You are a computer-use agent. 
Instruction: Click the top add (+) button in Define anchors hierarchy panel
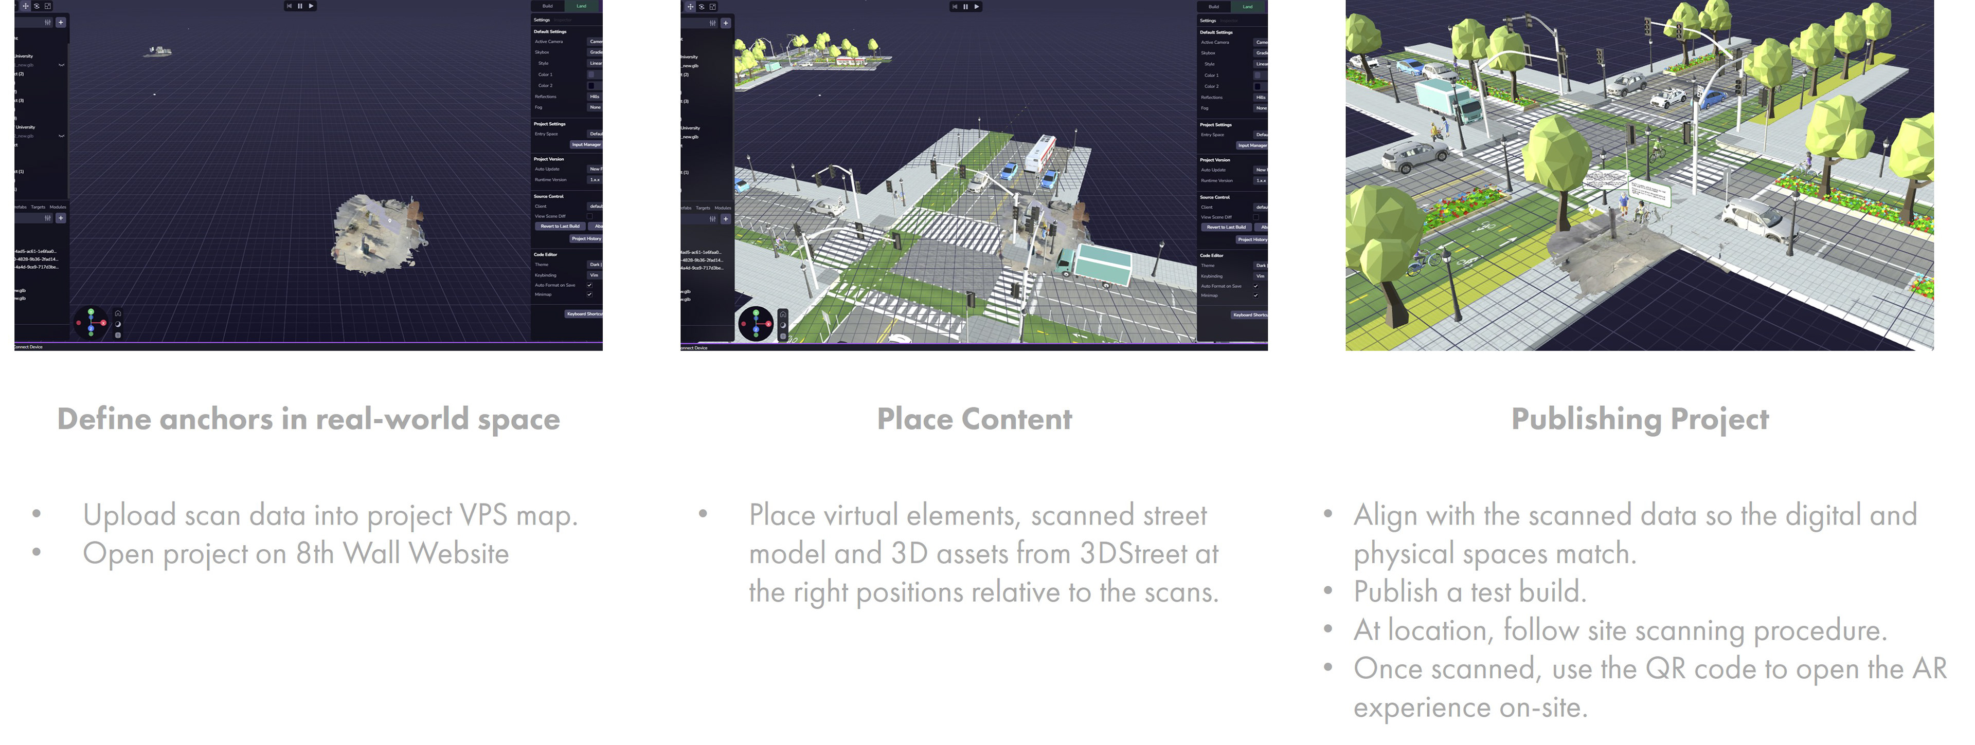click(x=61, y=22)
